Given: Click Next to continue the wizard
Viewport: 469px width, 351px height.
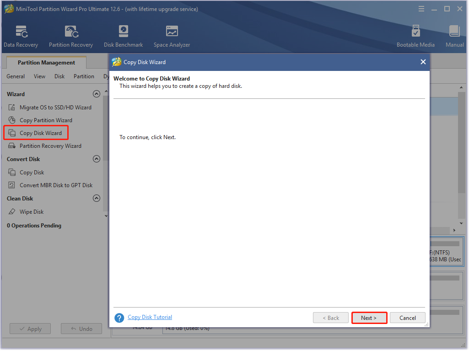Looking at the screenshot, I should 369,318.
